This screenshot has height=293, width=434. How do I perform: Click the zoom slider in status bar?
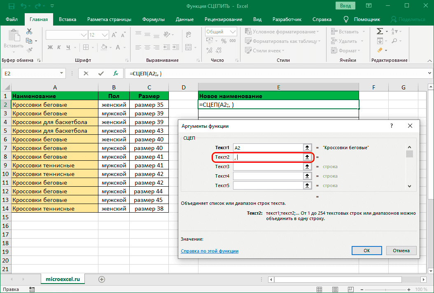(x=386, y=289)
